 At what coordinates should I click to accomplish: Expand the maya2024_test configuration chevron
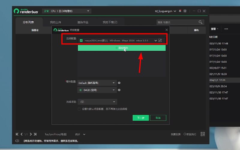click(155, 40)
